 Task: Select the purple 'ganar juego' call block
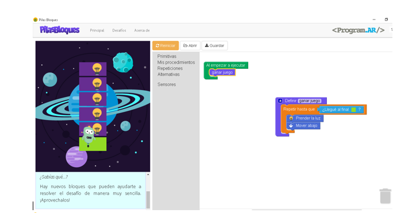point(222,72)
